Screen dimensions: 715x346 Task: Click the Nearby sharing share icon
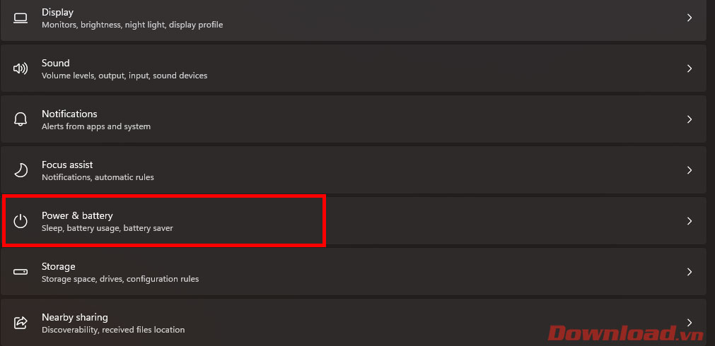pyautogui.click(x=21, y=323)
